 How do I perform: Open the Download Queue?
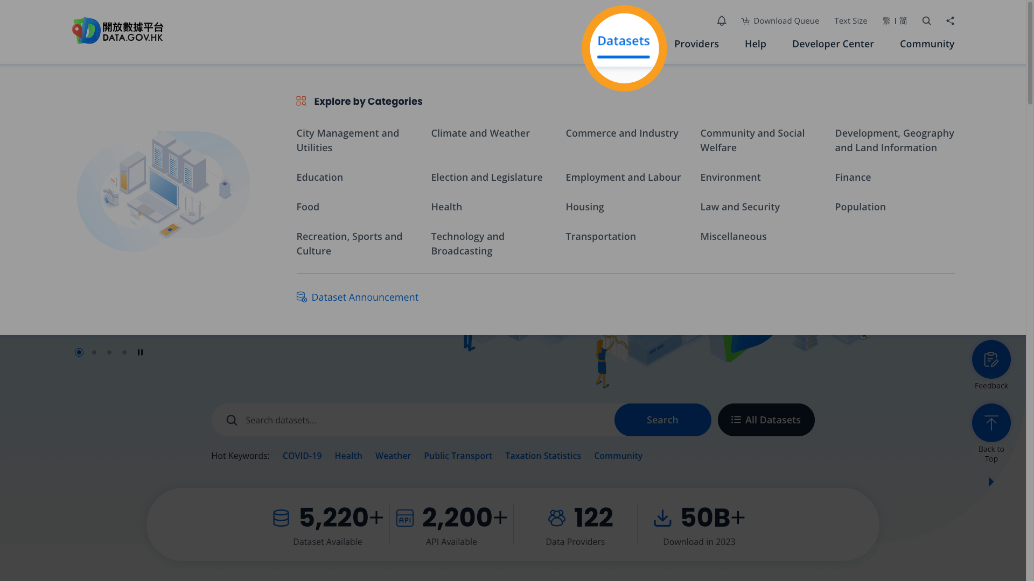780,20
